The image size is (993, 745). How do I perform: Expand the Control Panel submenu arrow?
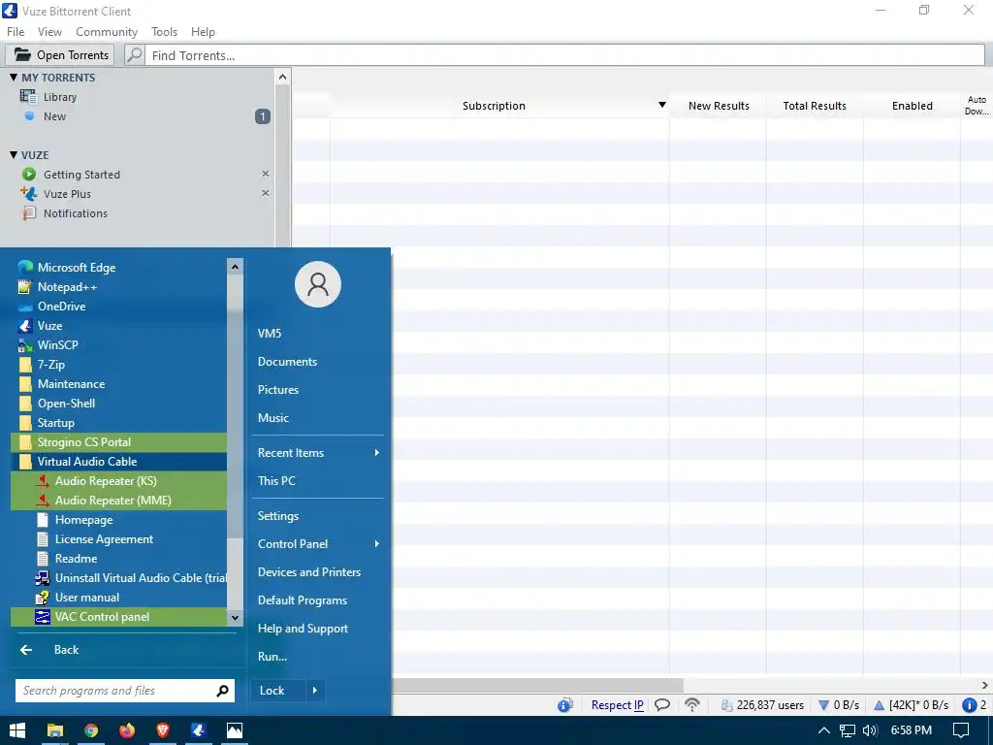[377, 543]
